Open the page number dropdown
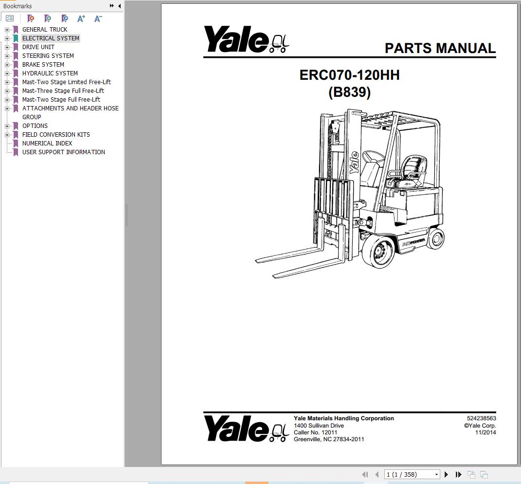 [x=436, y=474]
